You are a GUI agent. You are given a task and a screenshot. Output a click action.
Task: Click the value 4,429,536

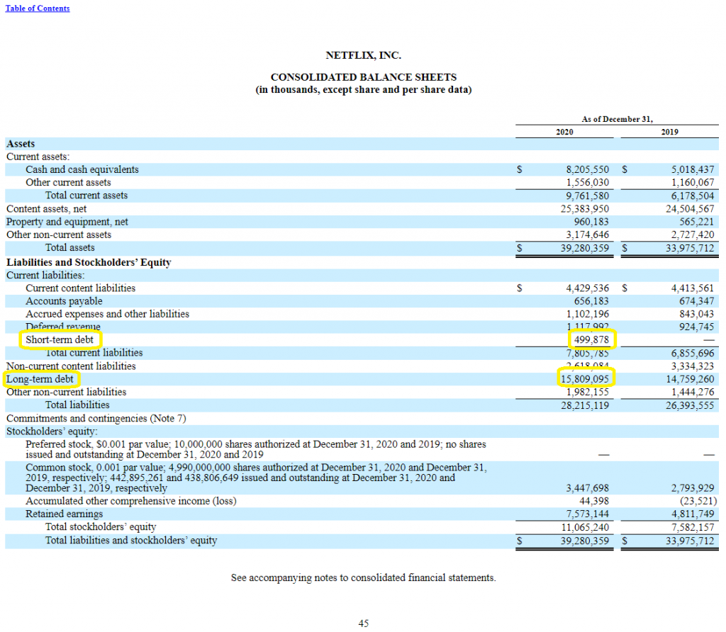[588, 288]
